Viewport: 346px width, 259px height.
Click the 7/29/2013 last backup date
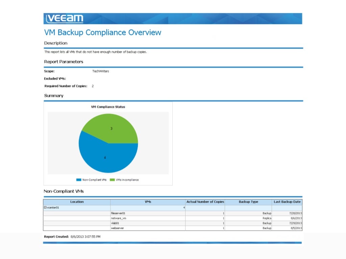(295, 223)
